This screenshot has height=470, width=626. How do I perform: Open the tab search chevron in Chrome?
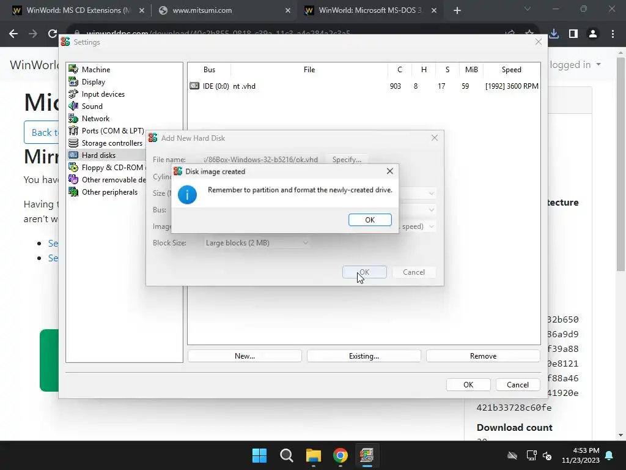click(x=528, y=9)
